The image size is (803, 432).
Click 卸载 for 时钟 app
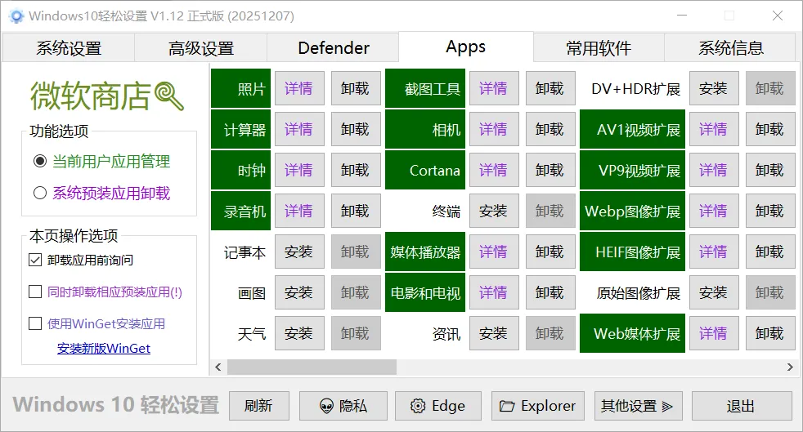(356, 170)
